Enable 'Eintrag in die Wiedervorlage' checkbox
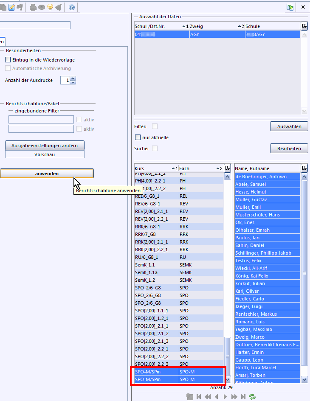Image resolution: width=310 pixels, height=401 pixels. (8, 60)
